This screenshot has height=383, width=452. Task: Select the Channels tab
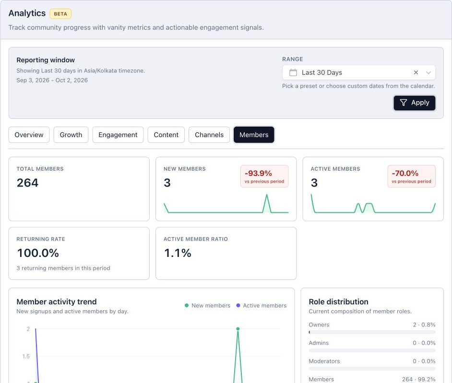pos(209,135)
